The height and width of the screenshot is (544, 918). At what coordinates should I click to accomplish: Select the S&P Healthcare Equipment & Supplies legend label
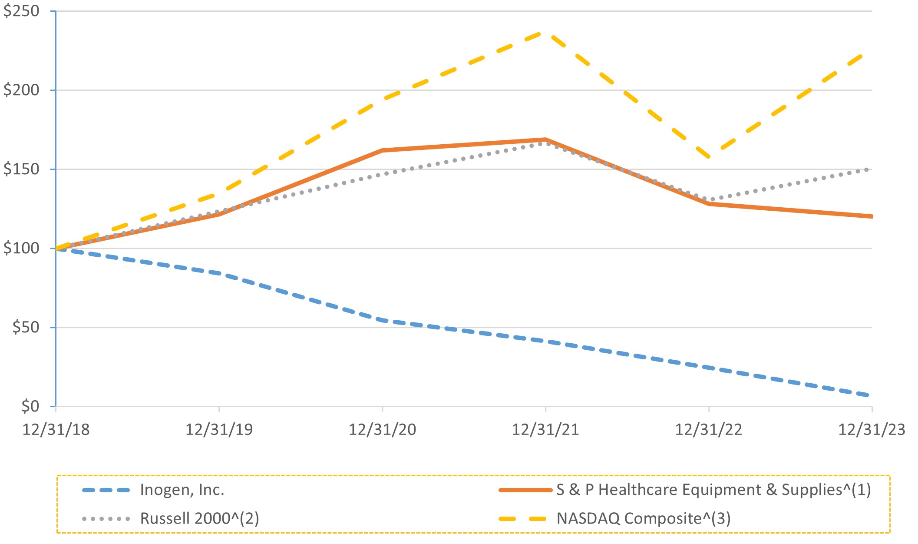[713, 490]
